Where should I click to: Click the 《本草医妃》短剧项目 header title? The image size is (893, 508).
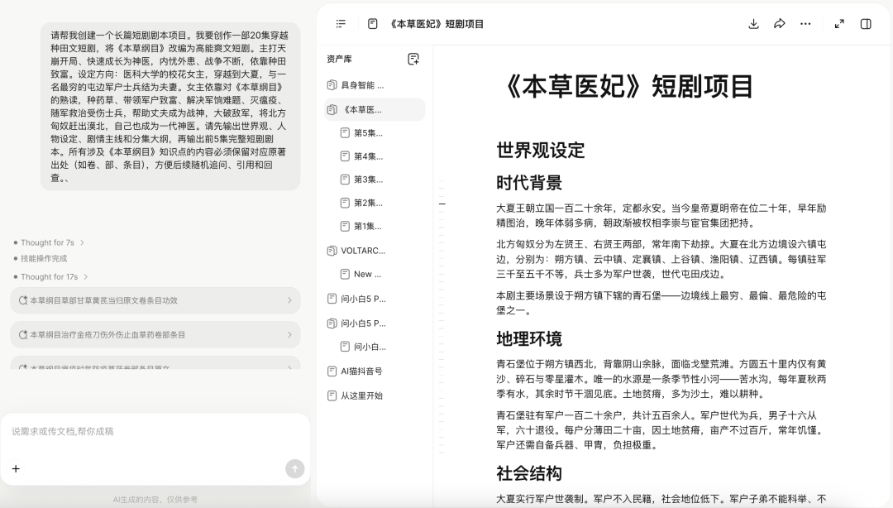pyautogui.click(x=437, y=24)
